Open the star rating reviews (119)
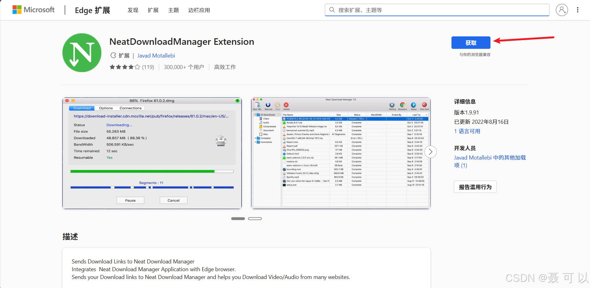 click(132, 67)
